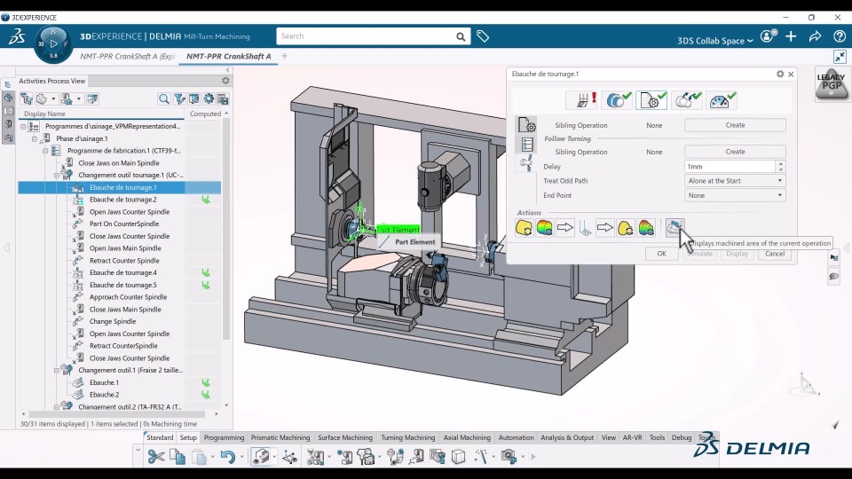The height and width of the screenshot is (479, 852).
Task: Click the camera capture icon
Action: 509,457
